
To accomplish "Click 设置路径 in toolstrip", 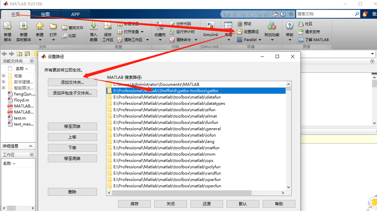I will [248, 32].
